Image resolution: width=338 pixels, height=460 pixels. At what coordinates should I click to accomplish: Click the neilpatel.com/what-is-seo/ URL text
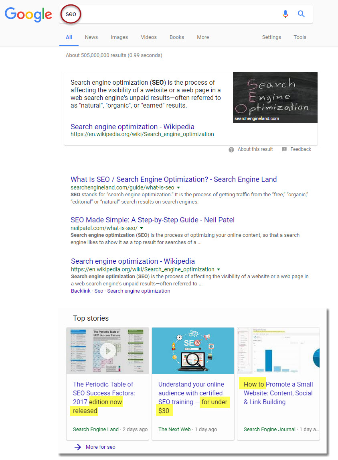(x=104, y=228)
